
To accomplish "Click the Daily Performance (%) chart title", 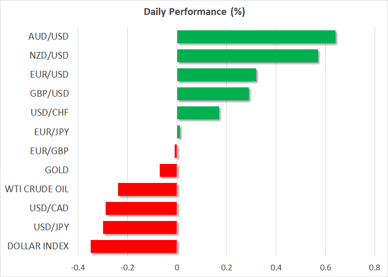I will [x=194, y=12].
